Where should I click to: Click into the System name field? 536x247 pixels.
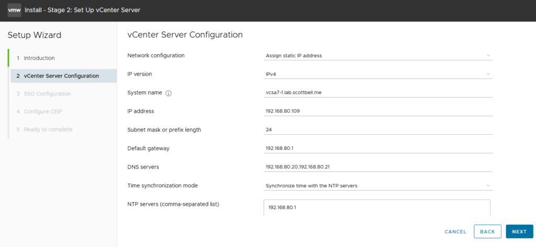377,92
